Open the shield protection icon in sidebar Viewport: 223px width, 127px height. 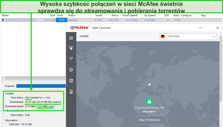coord(71,48)
